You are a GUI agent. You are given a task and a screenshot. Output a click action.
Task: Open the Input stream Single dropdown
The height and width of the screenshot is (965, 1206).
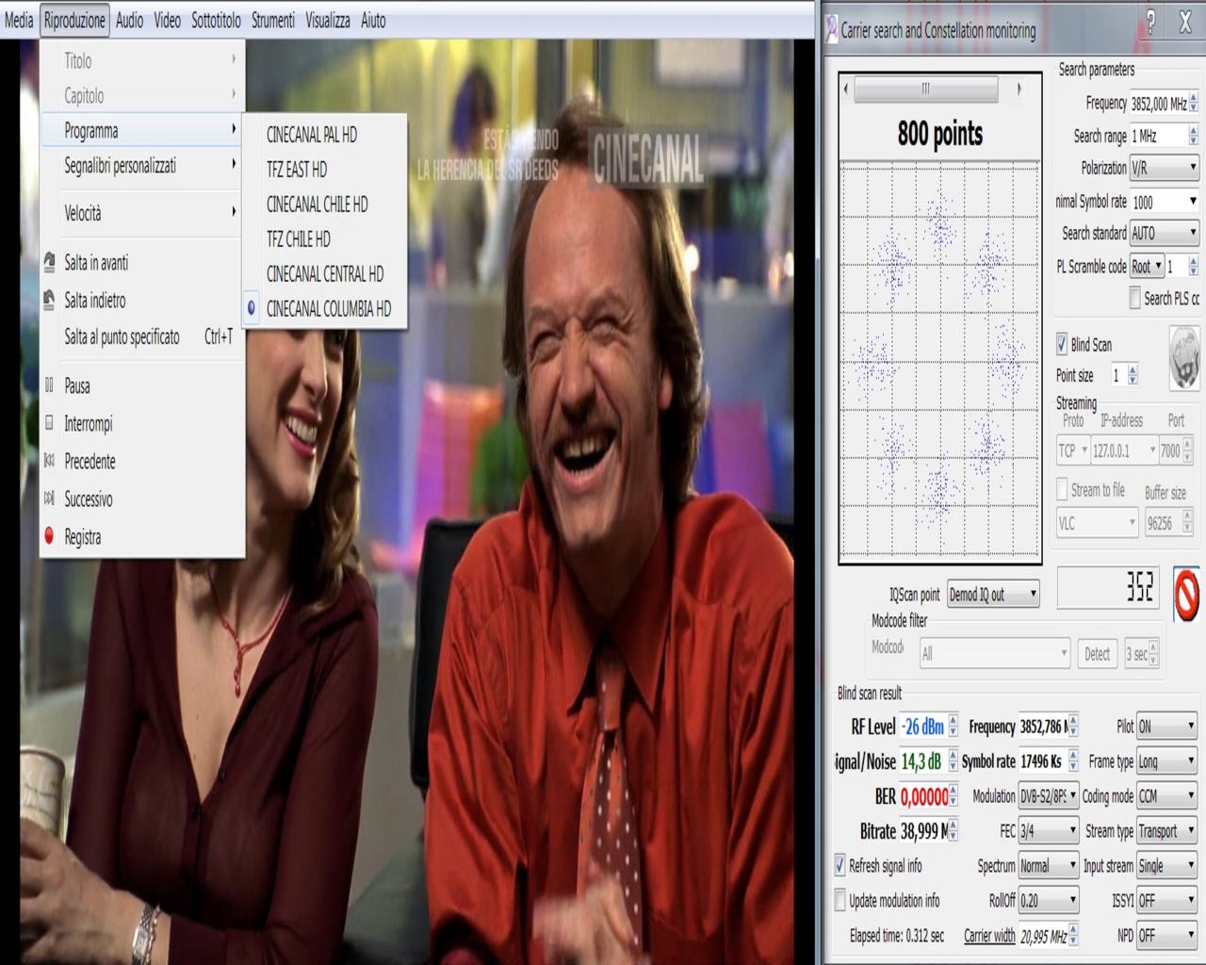1166,865
